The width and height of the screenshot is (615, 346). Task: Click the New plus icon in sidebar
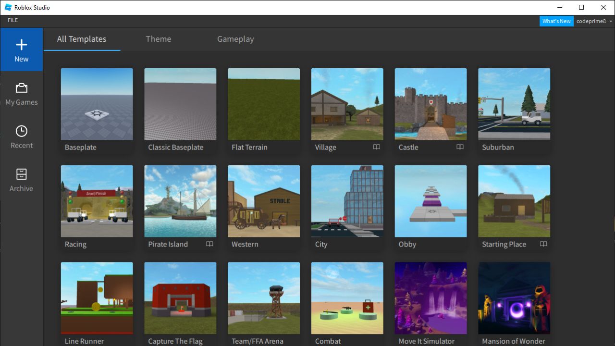[21, 45]
